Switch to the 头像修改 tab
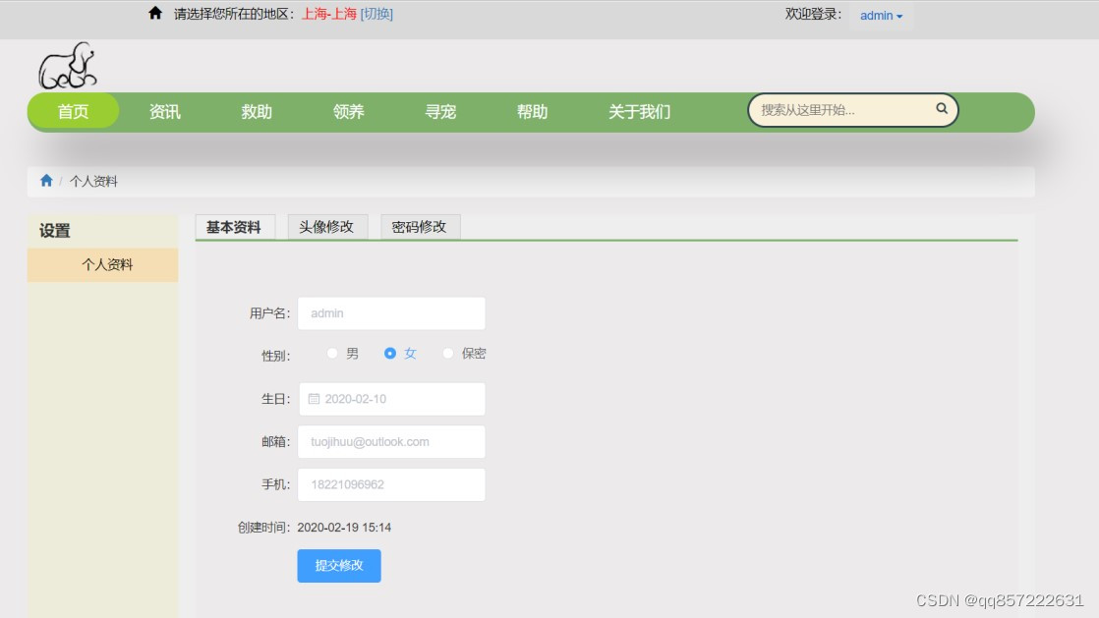 click(x=327, y=227)
